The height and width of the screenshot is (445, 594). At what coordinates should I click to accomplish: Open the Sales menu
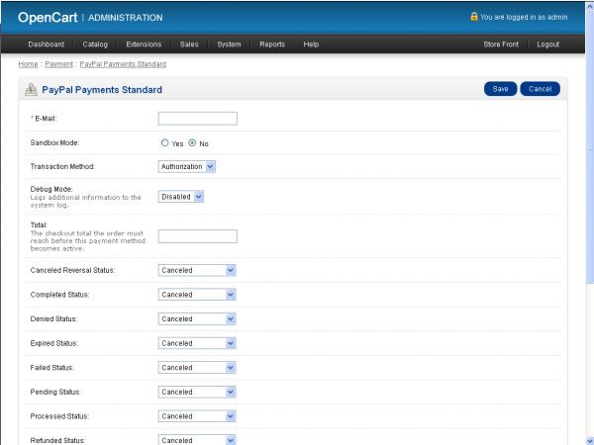(189, 44)
